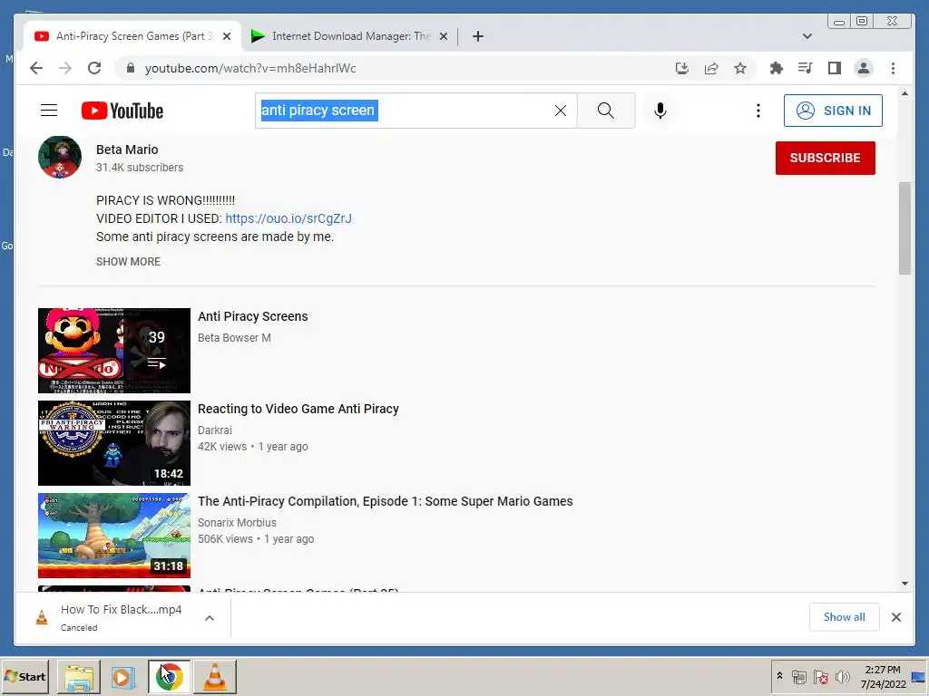
Task: Expand description with SHOW MORE
Action: pos(128,262)
